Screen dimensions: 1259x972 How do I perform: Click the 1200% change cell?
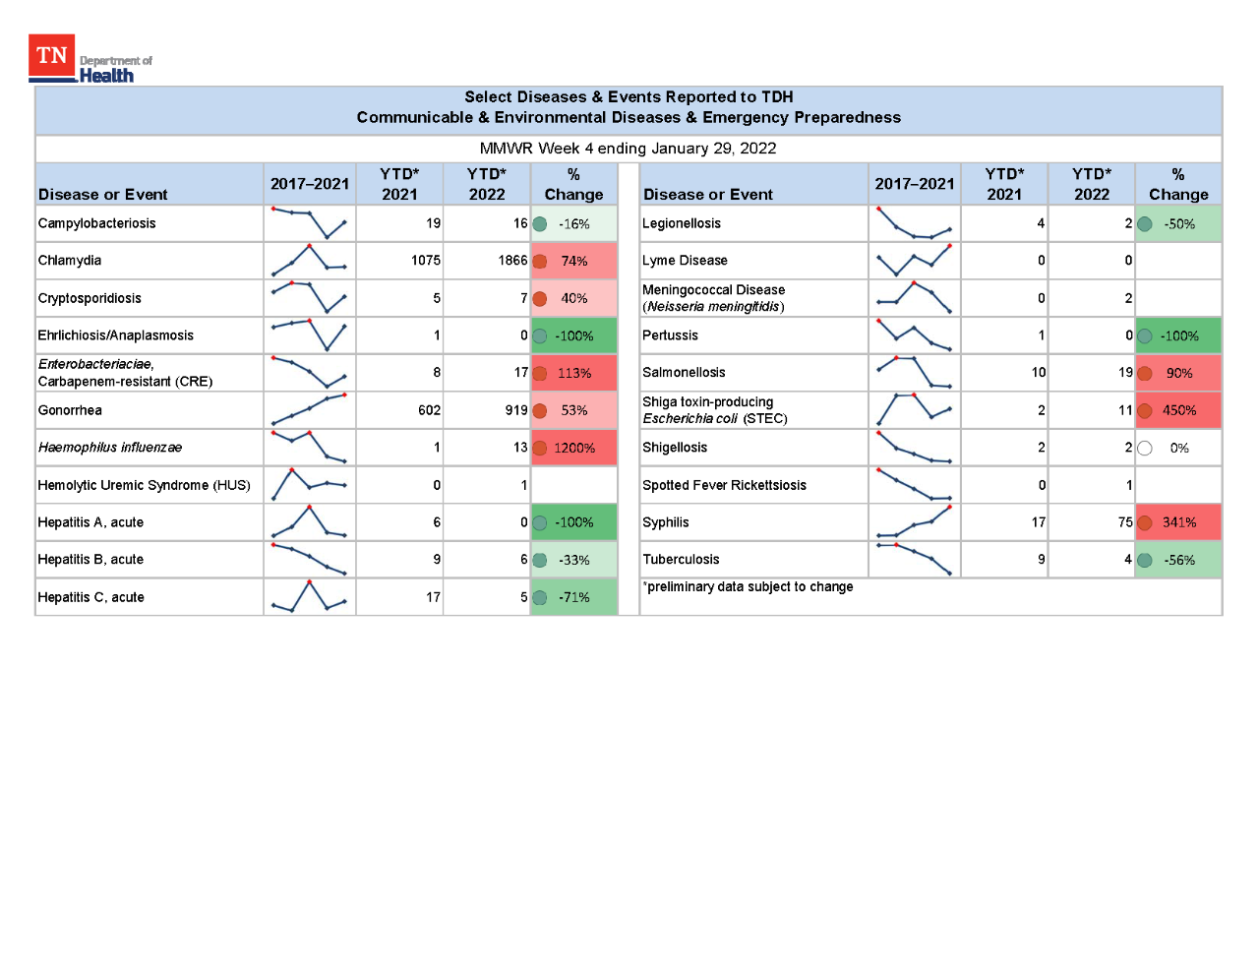(x=574, y=448)
